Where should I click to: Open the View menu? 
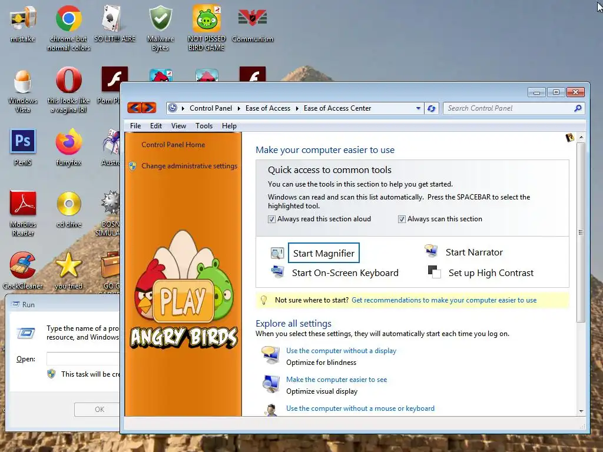click(178, 126)
